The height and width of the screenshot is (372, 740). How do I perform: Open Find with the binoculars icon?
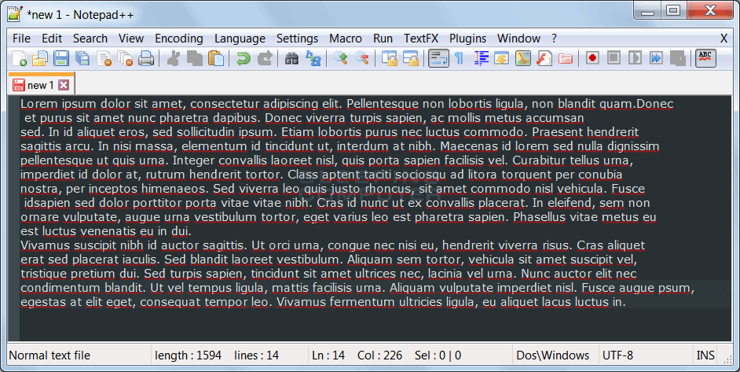pos(291,58)
